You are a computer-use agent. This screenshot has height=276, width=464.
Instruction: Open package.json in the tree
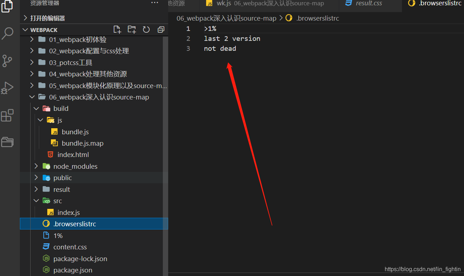[x=73, y=270]
